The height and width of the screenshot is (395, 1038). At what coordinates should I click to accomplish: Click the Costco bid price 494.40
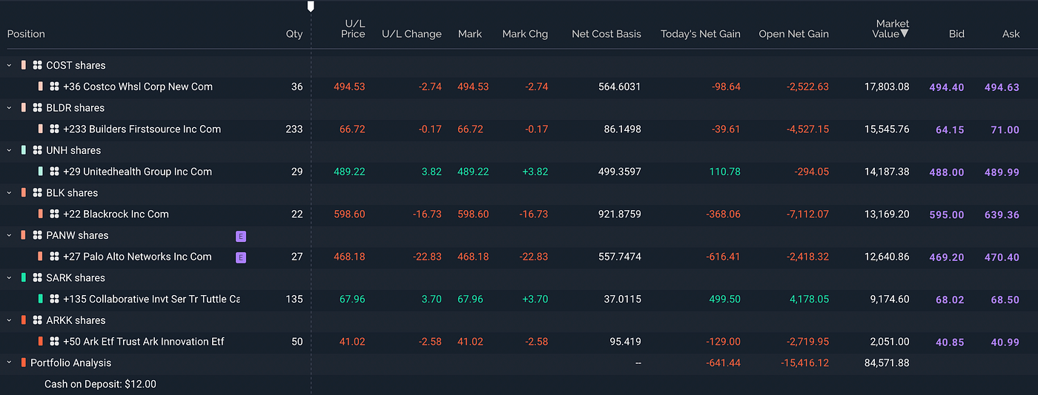tap(947, 87)
